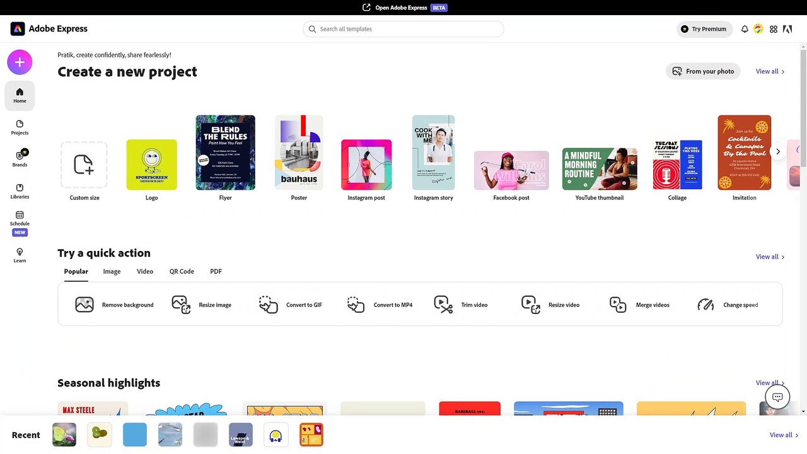Viewport: 807px width, 454px height.
Task: Open the recent Lawson & Weist project
Action: 241,435
